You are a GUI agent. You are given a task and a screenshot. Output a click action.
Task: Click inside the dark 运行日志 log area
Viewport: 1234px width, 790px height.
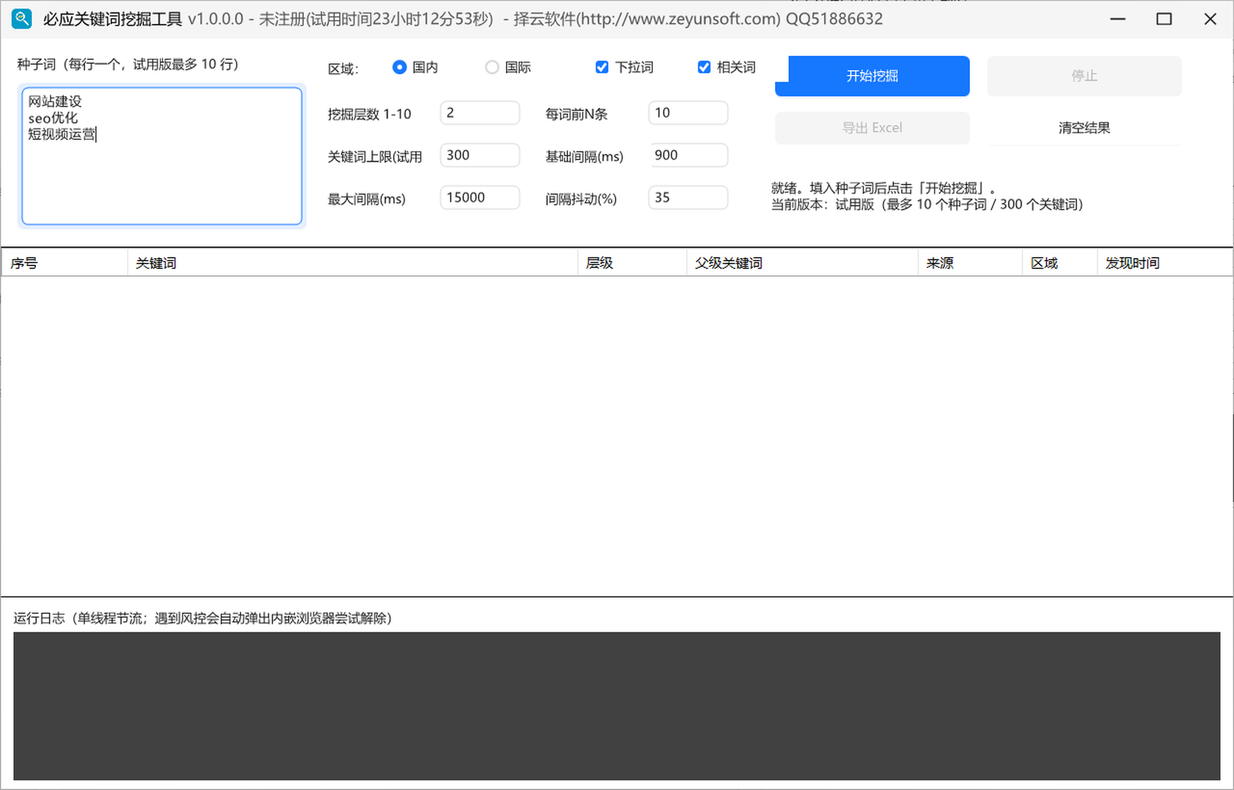(617, 706)
